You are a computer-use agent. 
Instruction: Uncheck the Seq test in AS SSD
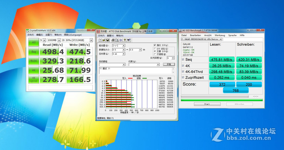183,60
